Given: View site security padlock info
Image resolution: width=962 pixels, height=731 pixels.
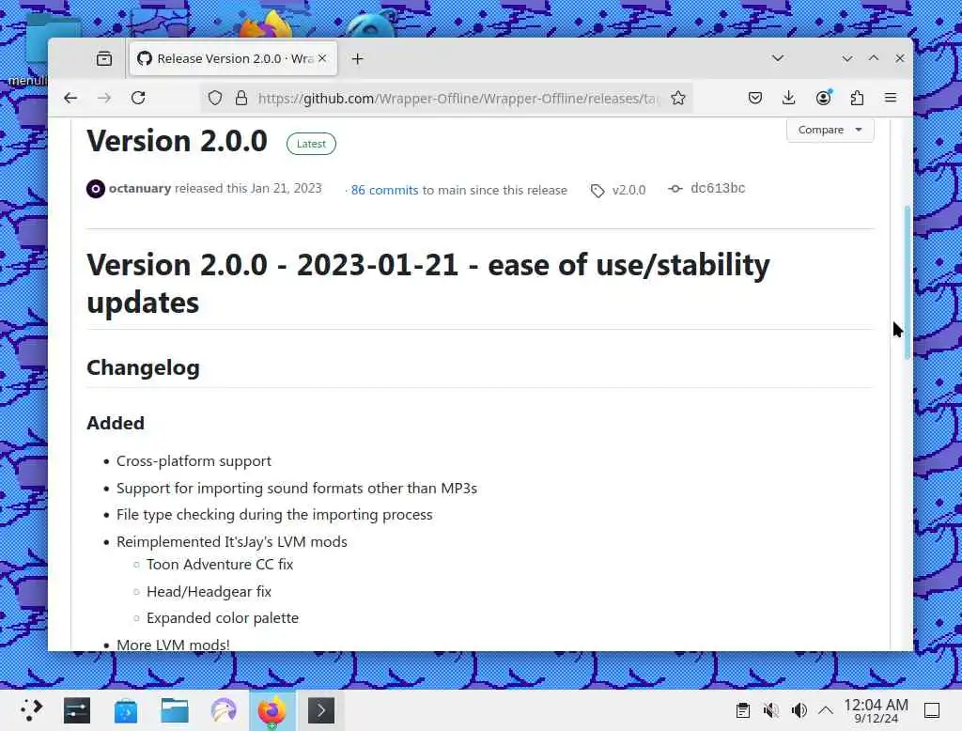Looking at the screenshot, I should tap(241, 99).
